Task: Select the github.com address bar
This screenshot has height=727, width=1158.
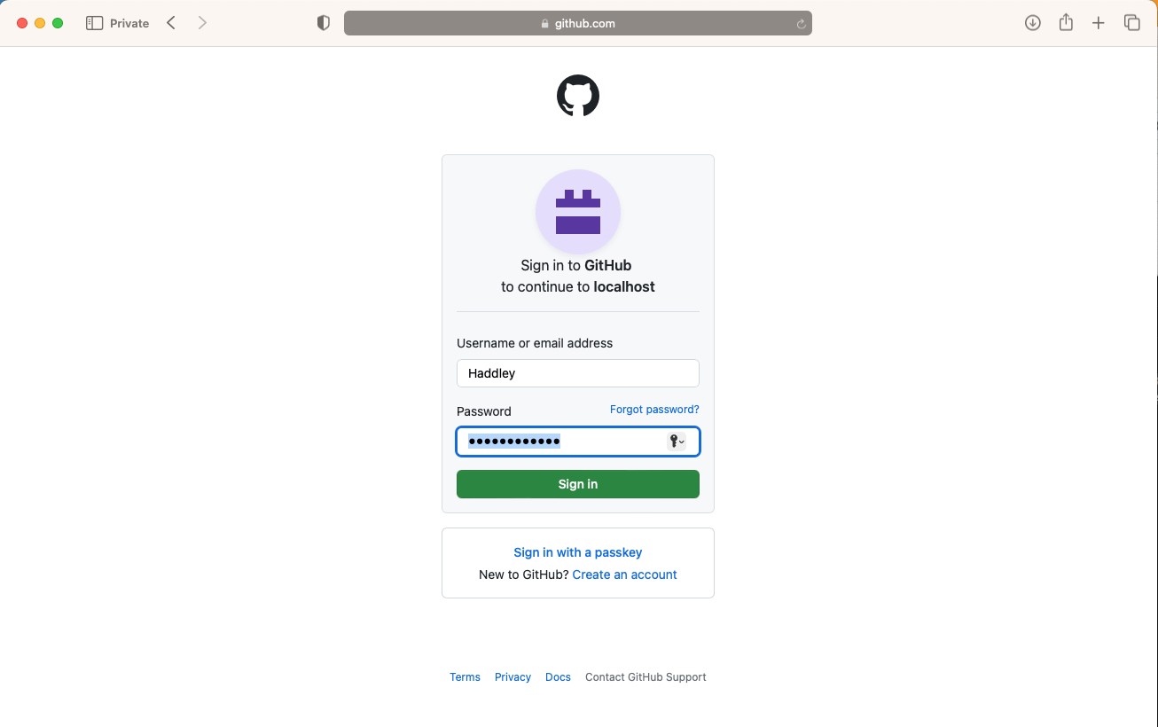Action: coord(578,24)
